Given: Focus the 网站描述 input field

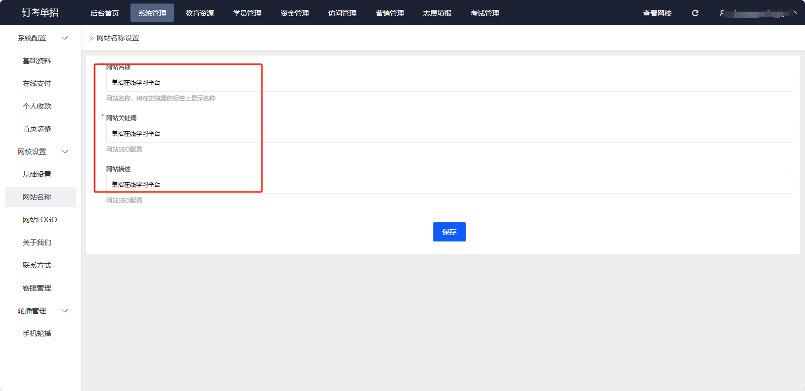Looking at the screenshot, I should click(449, 184).
